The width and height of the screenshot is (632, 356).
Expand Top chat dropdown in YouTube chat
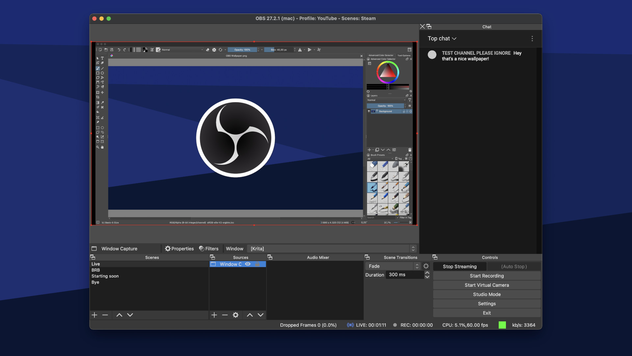point(442,38)
